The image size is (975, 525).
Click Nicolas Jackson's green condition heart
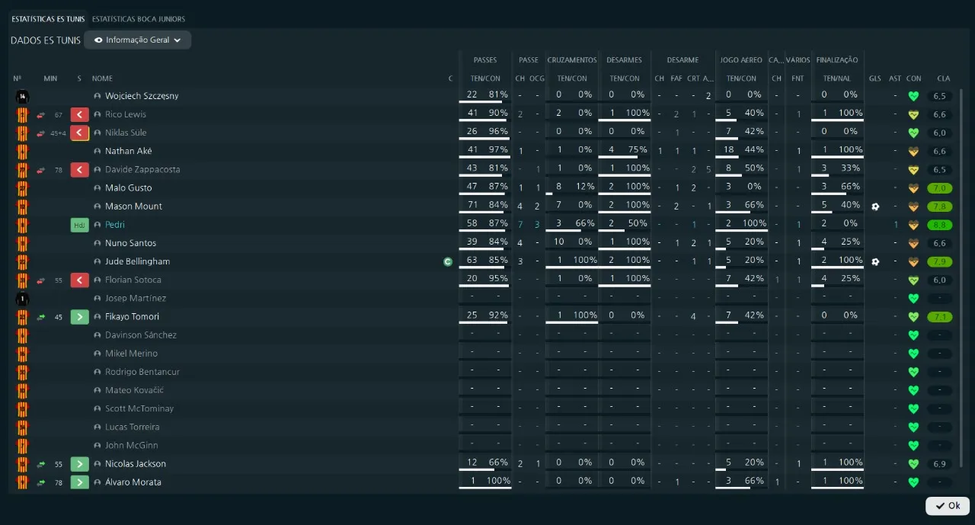[x=913, y=463]
